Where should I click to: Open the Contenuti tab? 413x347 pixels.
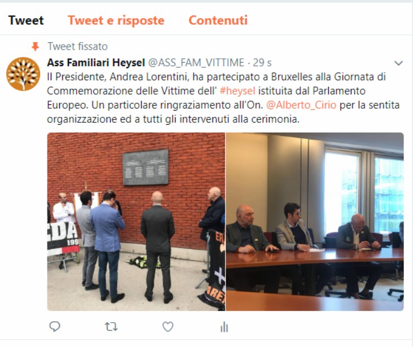click(x=218, y=20)
